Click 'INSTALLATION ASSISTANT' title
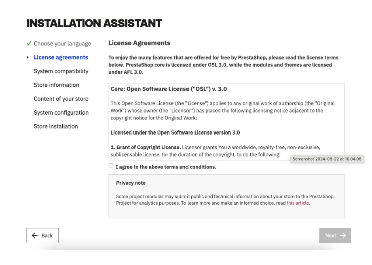The width and height of the screenshot is (372, 265). click(x=94, y=23)
